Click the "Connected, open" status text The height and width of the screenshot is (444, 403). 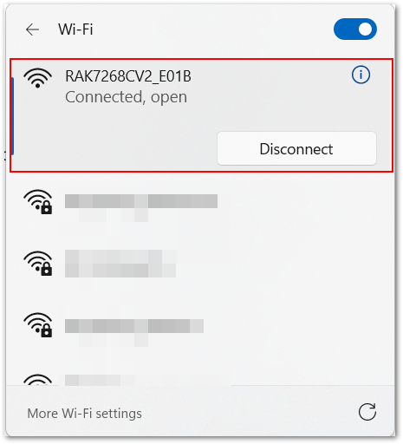pos(126,97)
